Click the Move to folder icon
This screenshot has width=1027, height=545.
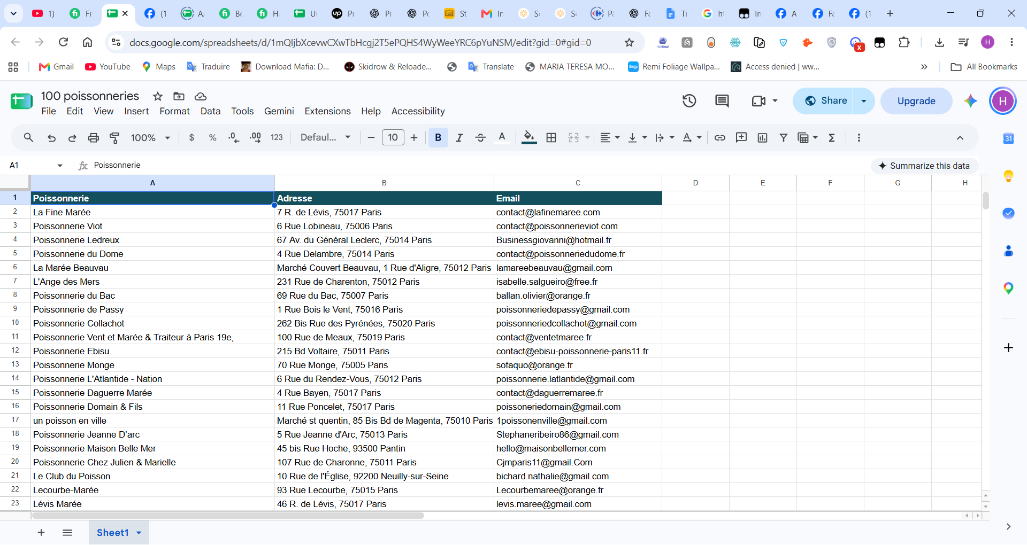pos(179,96)
